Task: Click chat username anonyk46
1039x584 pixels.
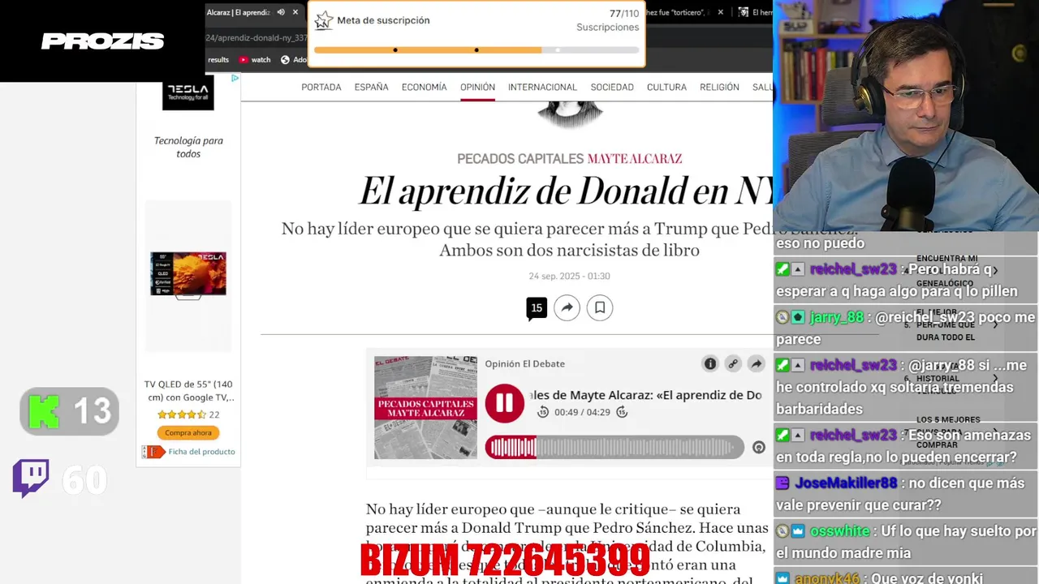Action: 829,578
